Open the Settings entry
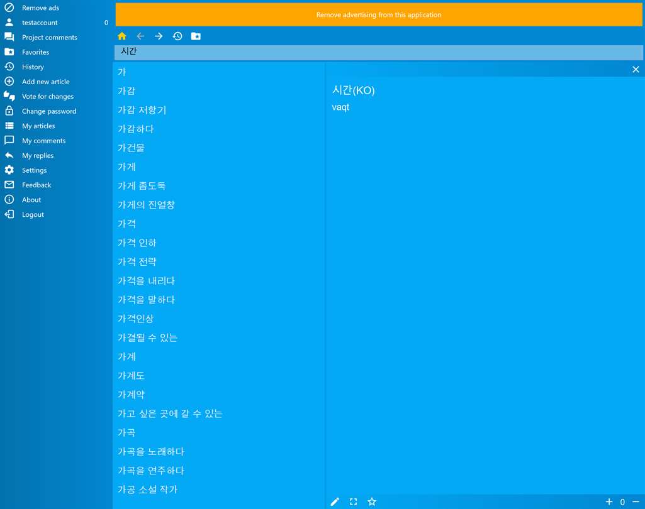 tap(56, 170)
